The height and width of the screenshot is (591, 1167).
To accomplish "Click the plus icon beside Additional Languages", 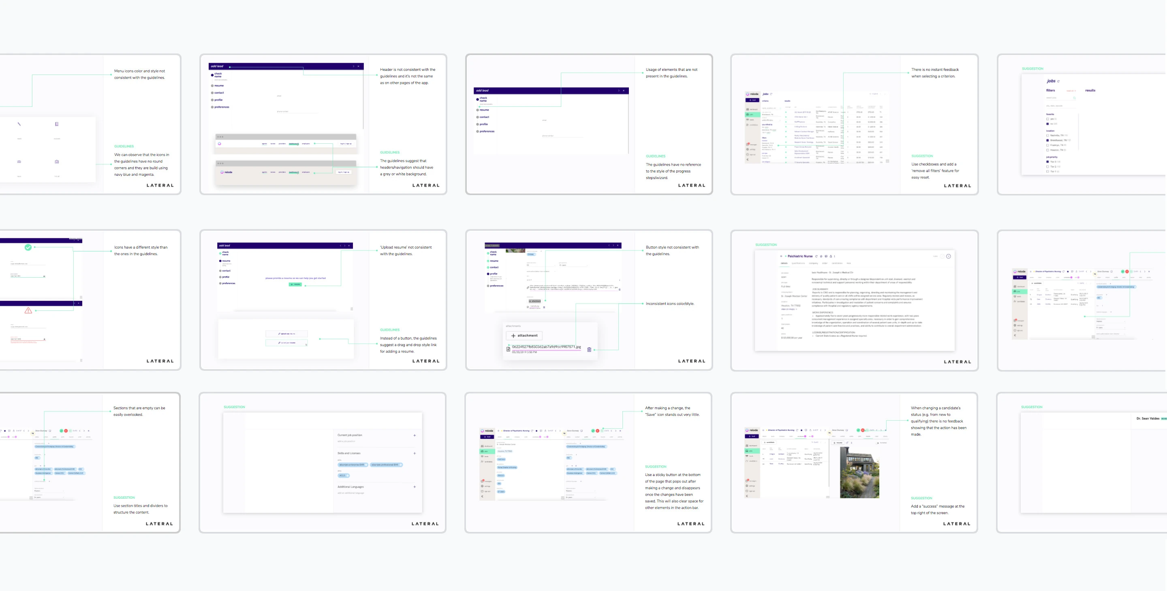I will coord(415,487).
